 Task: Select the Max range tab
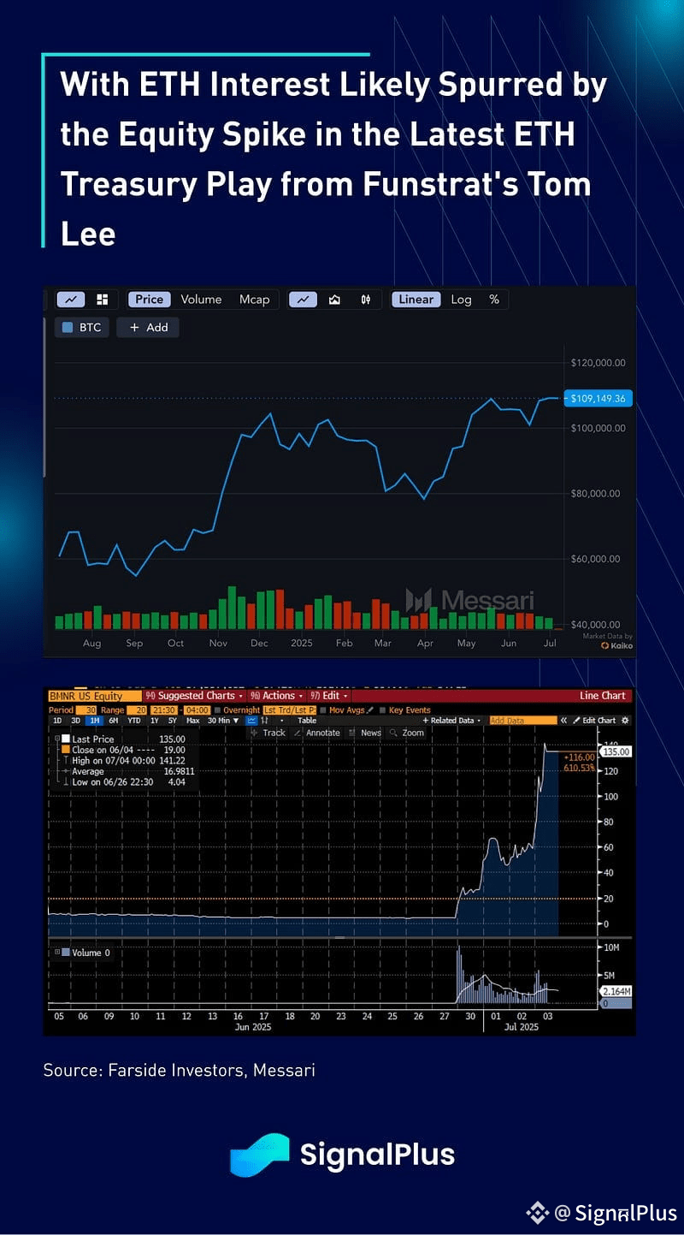[x=192, y=721]
